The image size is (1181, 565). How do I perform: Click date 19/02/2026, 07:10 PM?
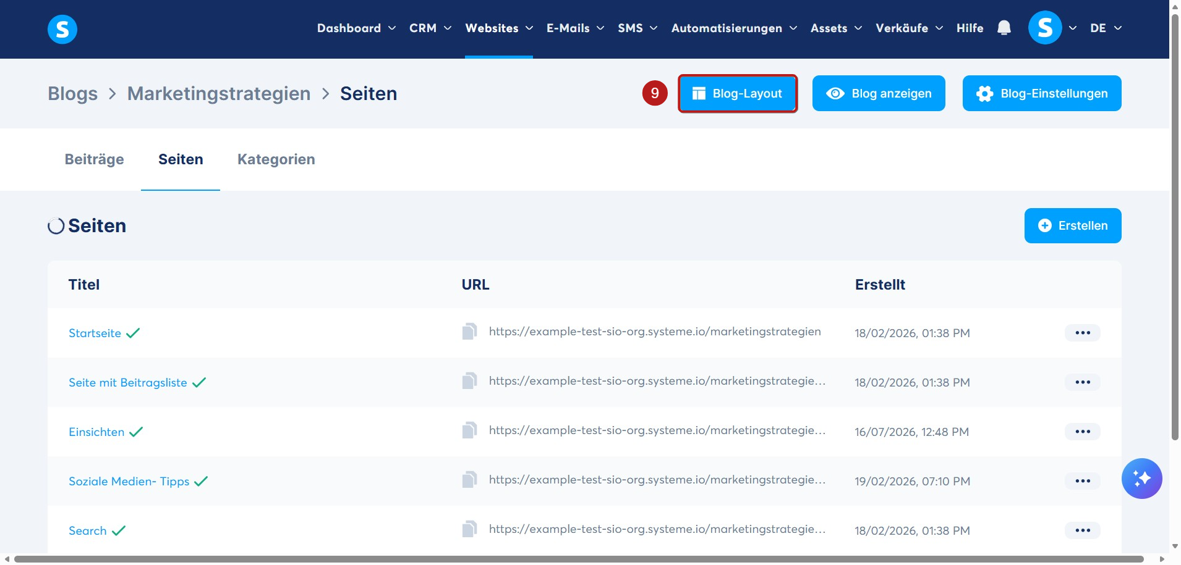(x=912, y=481)
